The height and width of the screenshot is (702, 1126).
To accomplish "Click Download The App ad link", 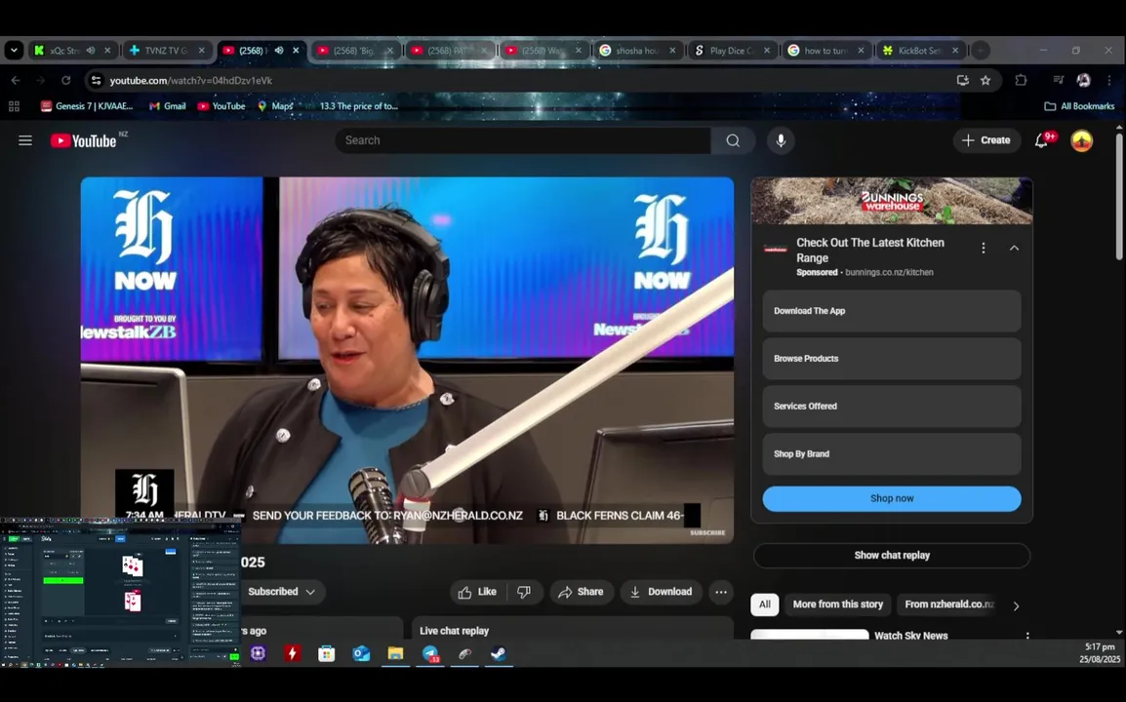I will click(x=891, y=311).
